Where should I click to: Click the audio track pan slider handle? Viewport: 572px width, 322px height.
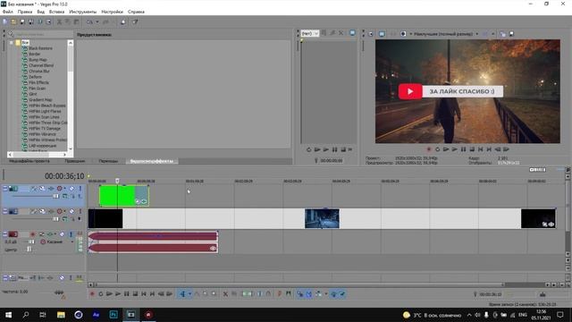(x=29, y=250)
